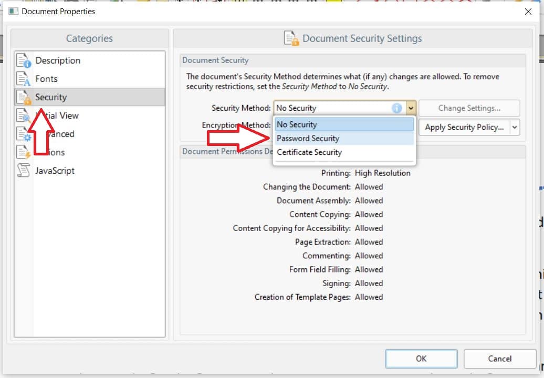Click the Commenting permission label
The height and width of the screenshot is (378, 544).
pyautogui.click(x=327, y=256)
